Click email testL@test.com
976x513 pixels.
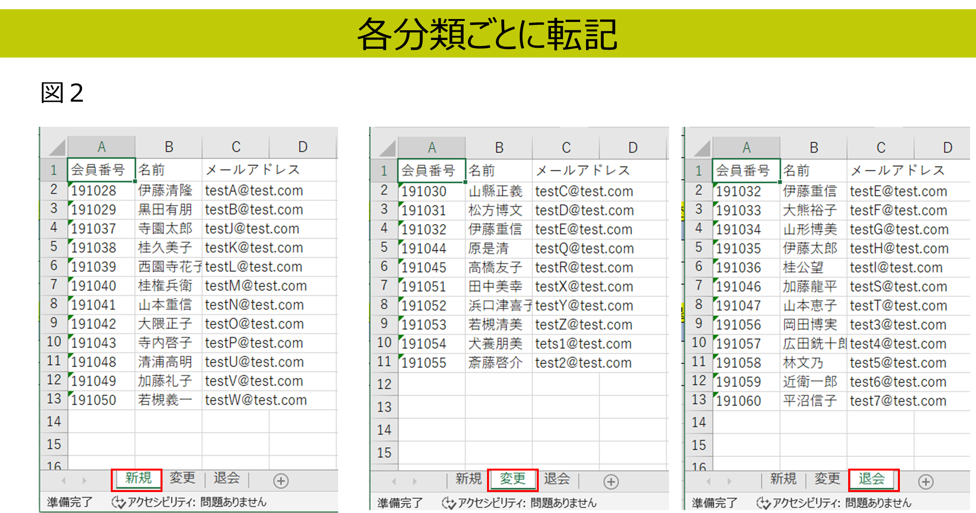[x=254, y=267]
